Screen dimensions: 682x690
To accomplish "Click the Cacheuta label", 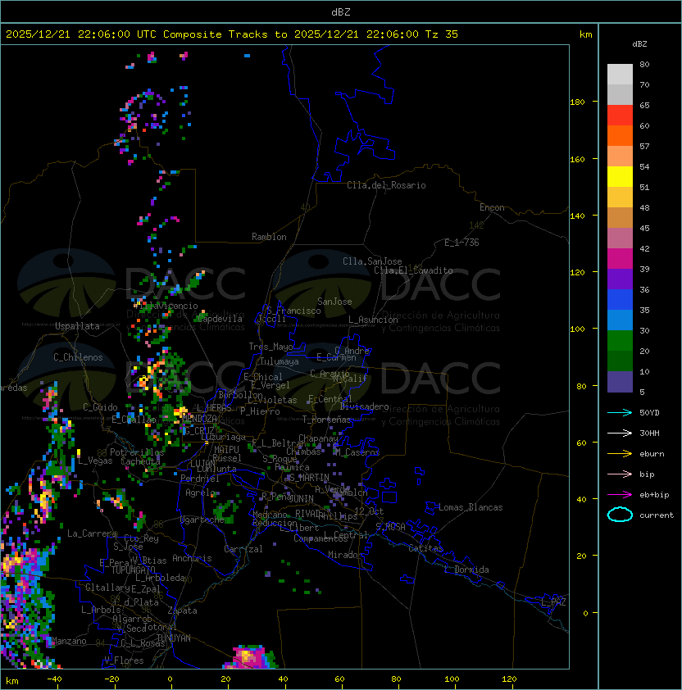I will pyautogui.click(x=140, y=461).
